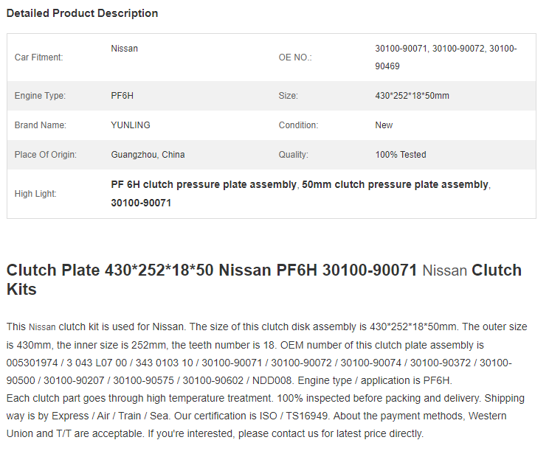Open the PF 6H clutch pressure plate assembly highlight
The image size is (549, 468).
point(204,185)
